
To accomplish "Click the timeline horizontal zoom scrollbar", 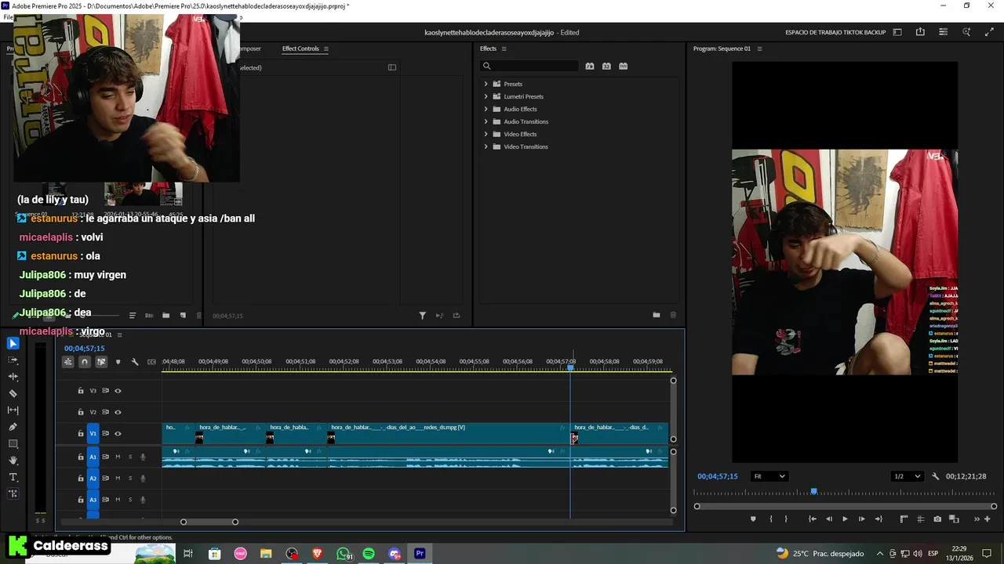I will (209, 522).
